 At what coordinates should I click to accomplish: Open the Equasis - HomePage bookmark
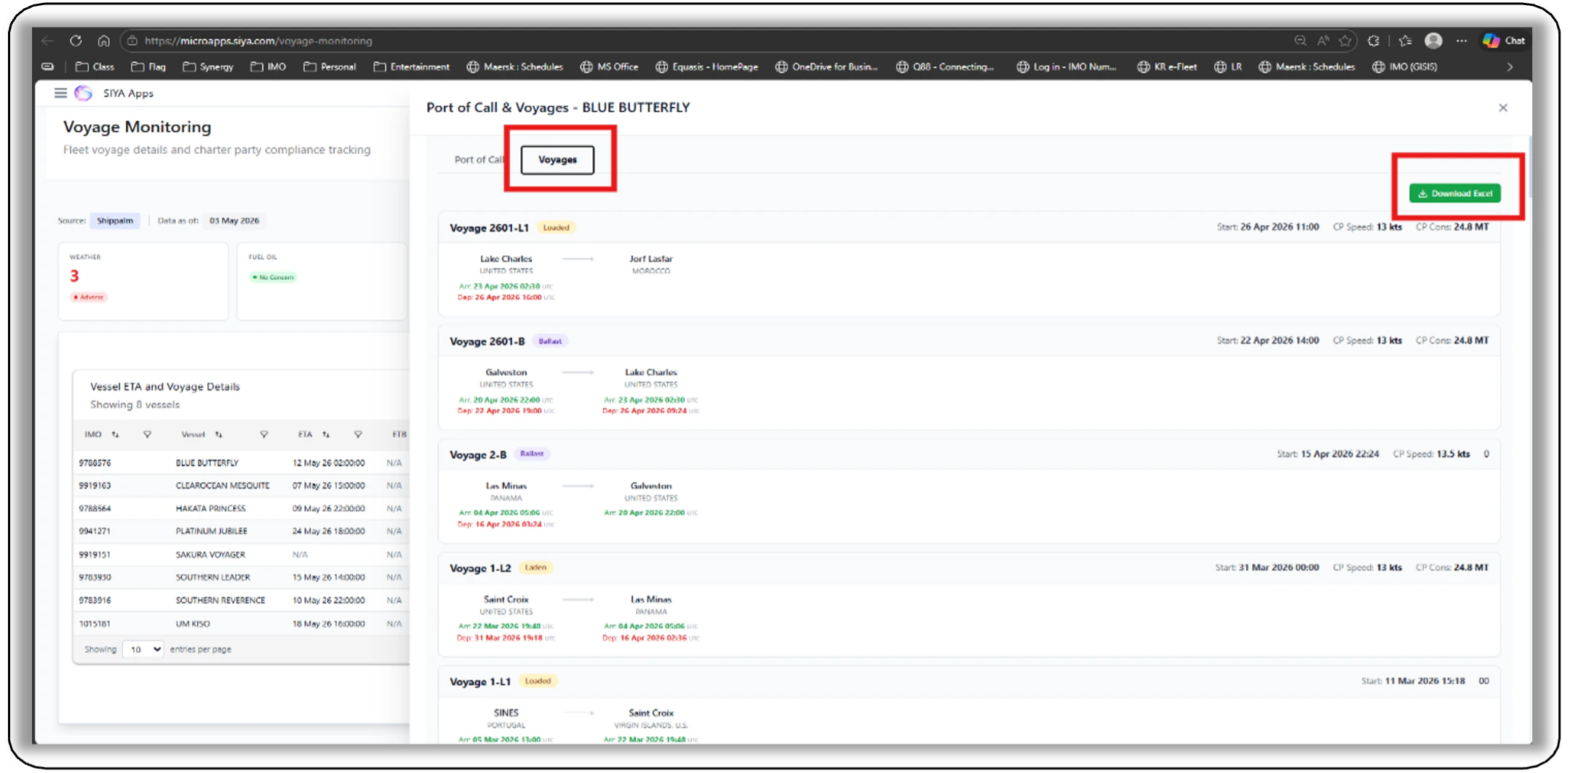(x=706, y=67)
